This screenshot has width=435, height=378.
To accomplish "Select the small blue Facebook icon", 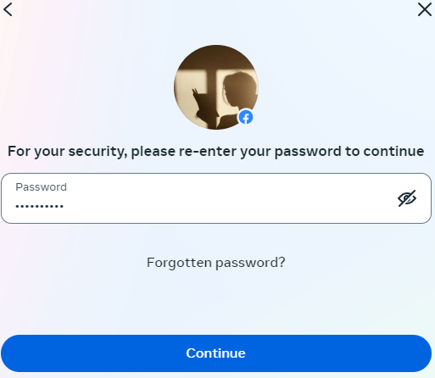I will tap(246, 117).
